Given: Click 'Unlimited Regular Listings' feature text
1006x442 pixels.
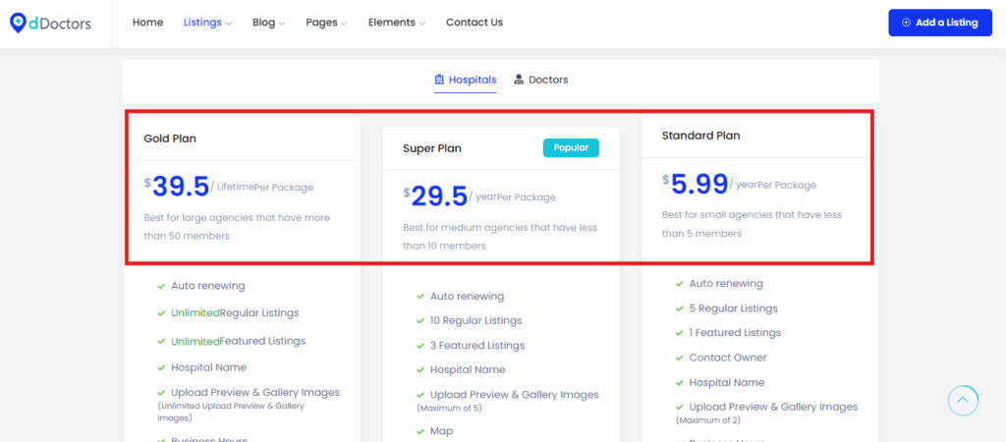Looking at the screenshot, I should (235, 313).
